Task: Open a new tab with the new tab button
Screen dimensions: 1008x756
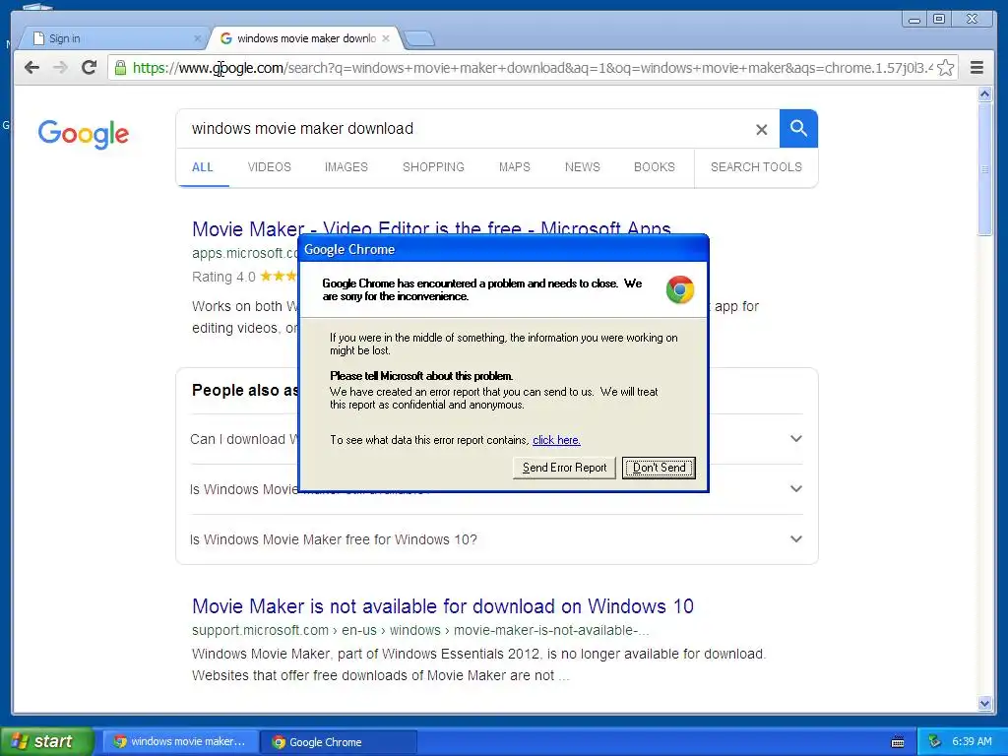Action: click(419, 39)
